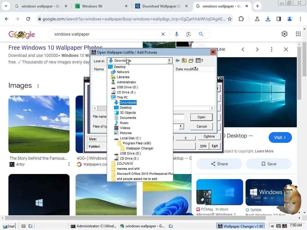This screenshot has width=307, height=230.
Task: Click the blue Visit button
Action: point(280,137)
